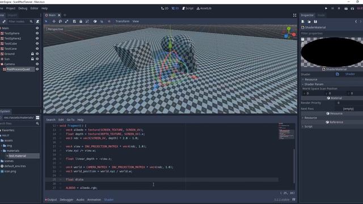Open the View menu in viewport toolbar
Screen dimensions: 363x204
pyautogui.click(x=136, y=22)
